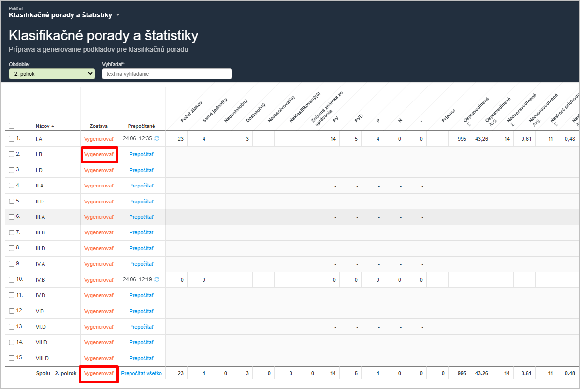
Task: Click Prepočítať všetko link
Action: 141,374
